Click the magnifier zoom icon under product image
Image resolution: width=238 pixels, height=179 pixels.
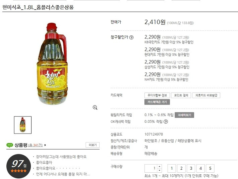[95, 108]
